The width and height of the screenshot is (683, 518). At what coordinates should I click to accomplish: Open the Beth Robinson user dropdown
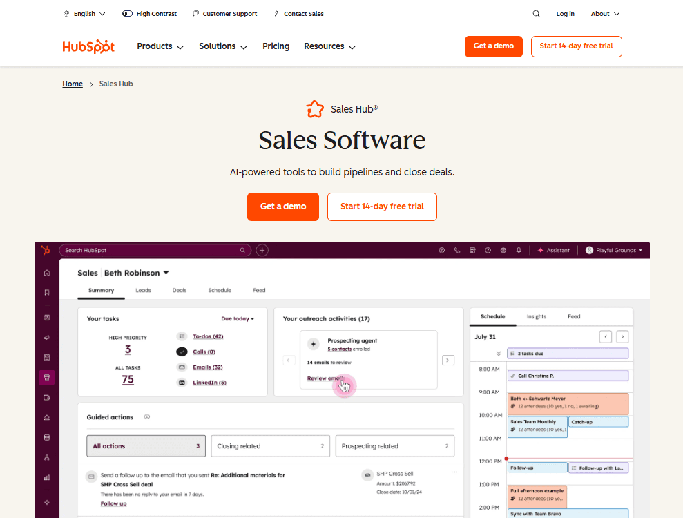pyautogui.click(x=136, y=273)
